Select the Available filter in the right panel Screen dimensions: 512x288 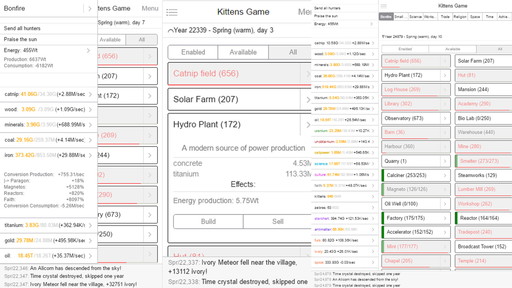pyautogui.click(x=453, y=49)
